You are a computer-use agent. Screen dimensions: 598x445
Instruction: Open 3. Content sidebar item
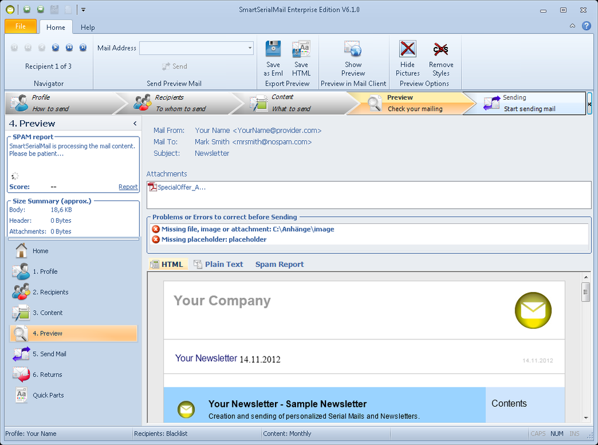click(x=73, y=312)
